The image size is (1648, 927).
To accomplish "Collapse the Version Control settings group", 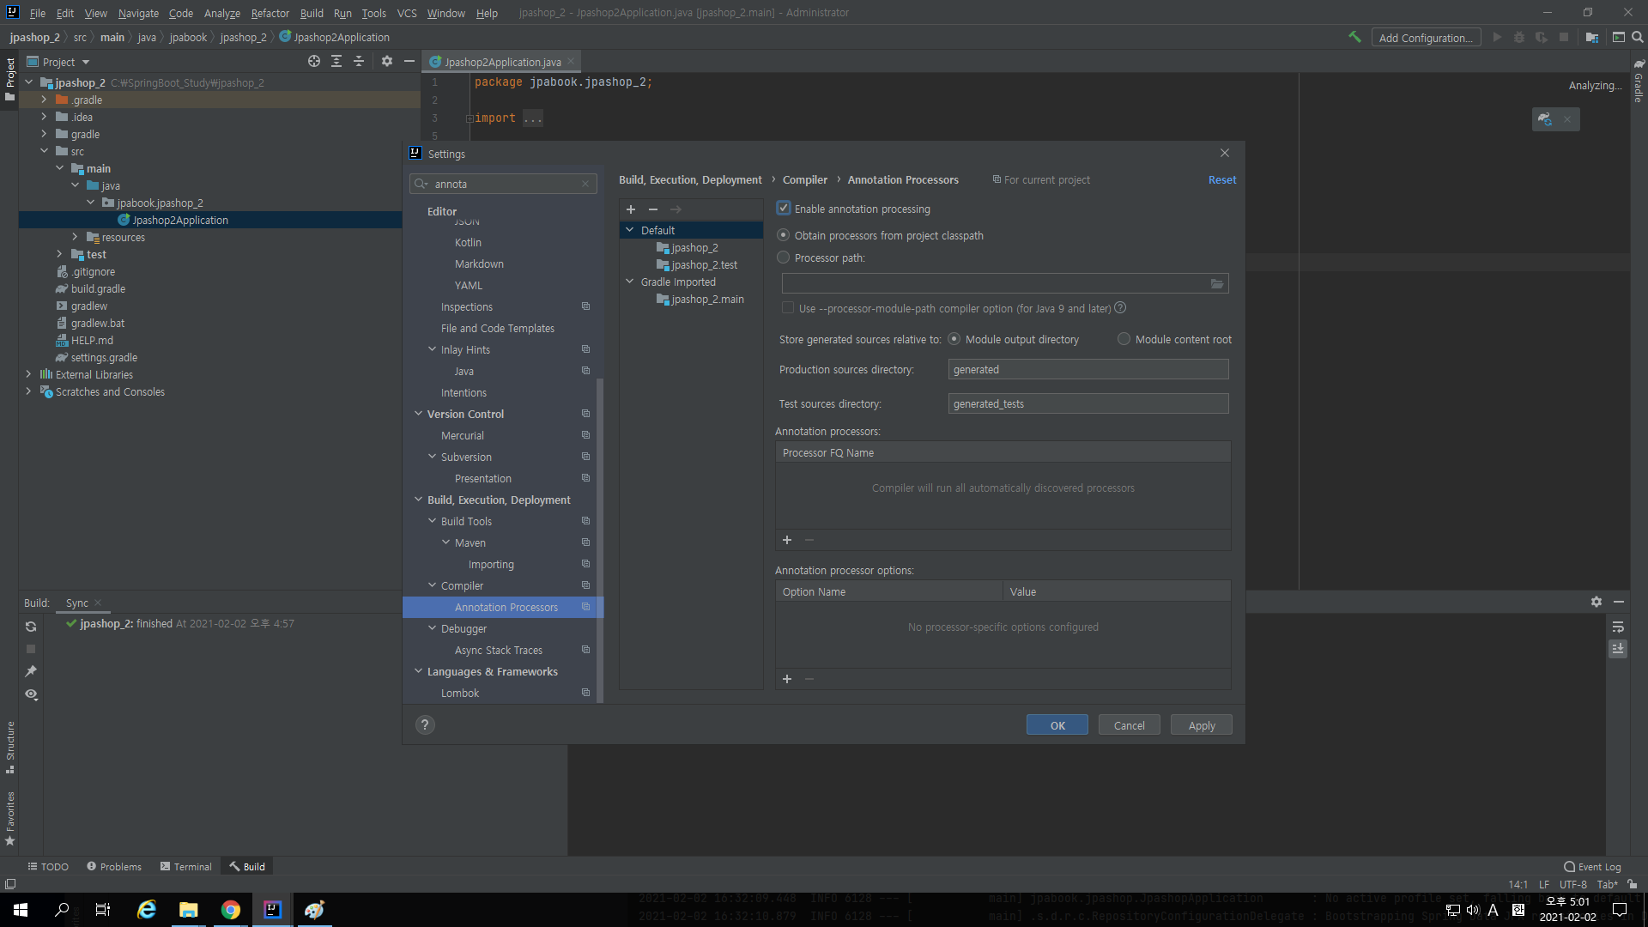I will [419, 414].
